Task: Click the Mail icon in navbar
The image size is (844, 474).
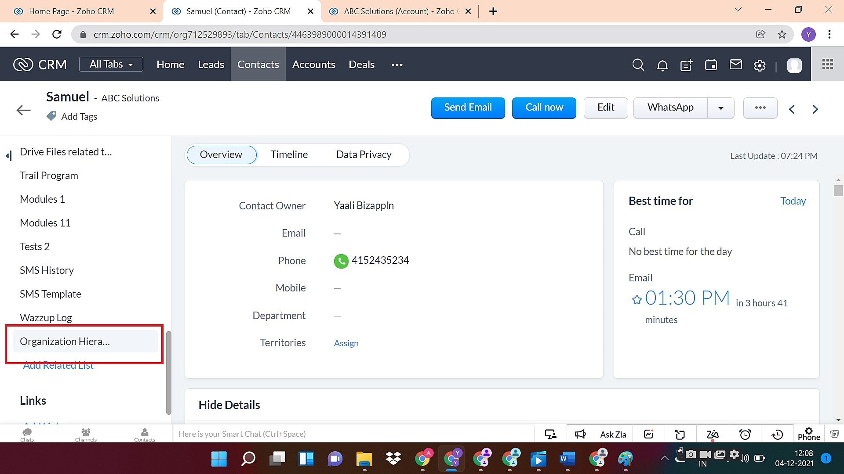Action: coord(735,65)
